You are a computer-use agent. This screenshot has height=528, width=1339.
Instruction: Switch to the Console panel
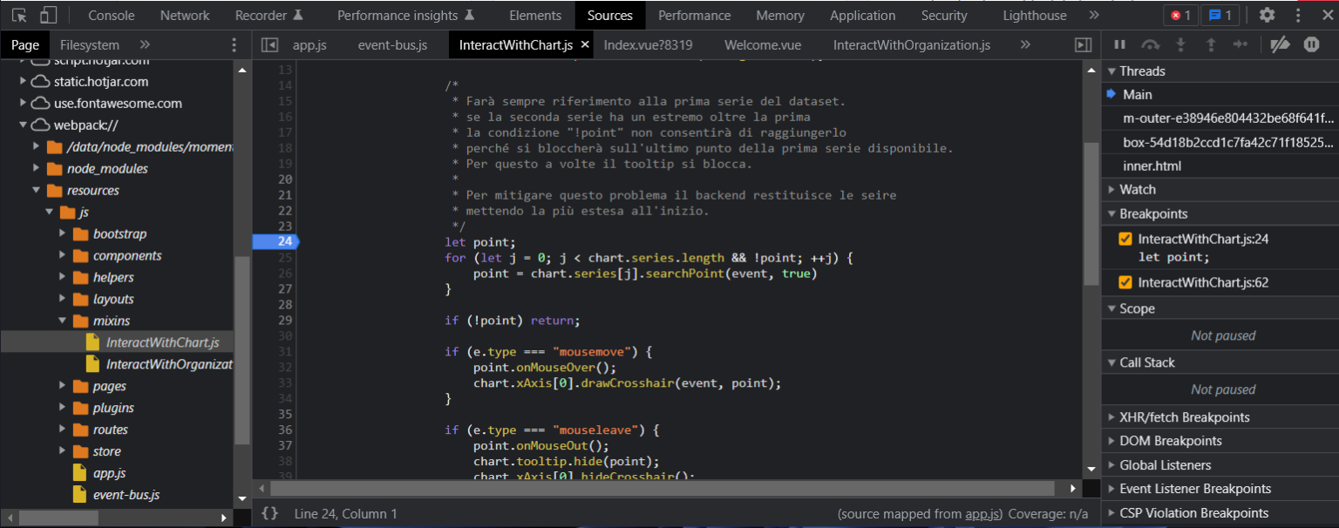[x=111, y=15]
